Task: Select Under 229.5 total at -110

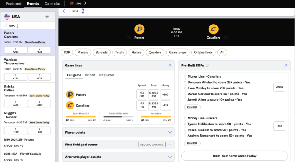Action: coord(154,105)
